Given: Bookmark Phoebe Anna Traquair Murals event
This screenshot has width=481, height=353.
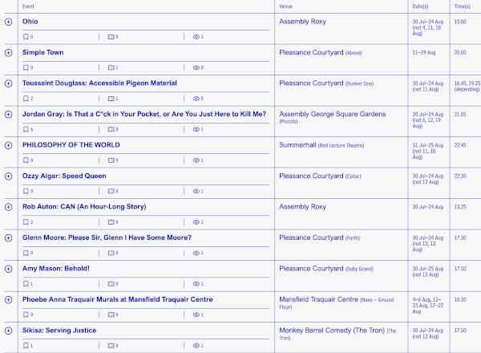Looking at the screenshot, I should click(x=26, y=314).
